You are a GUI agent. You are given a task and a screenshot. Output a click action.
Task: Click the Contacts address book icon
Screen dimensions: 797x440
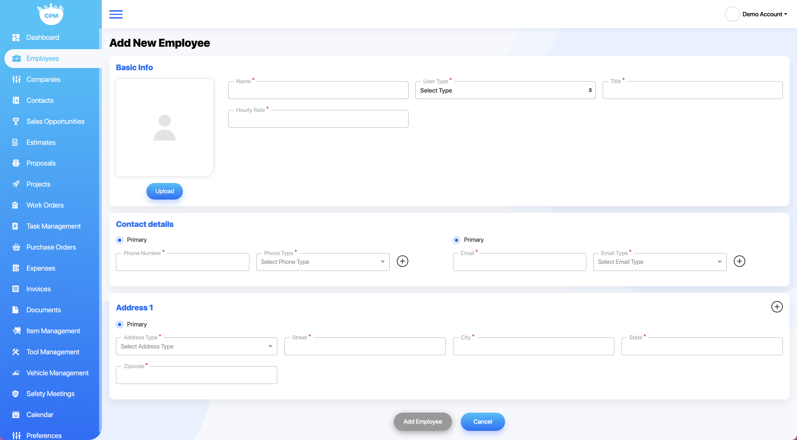(16, 100)
